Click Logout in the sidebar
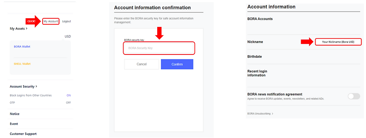The image size is (366, 138). 66,21
